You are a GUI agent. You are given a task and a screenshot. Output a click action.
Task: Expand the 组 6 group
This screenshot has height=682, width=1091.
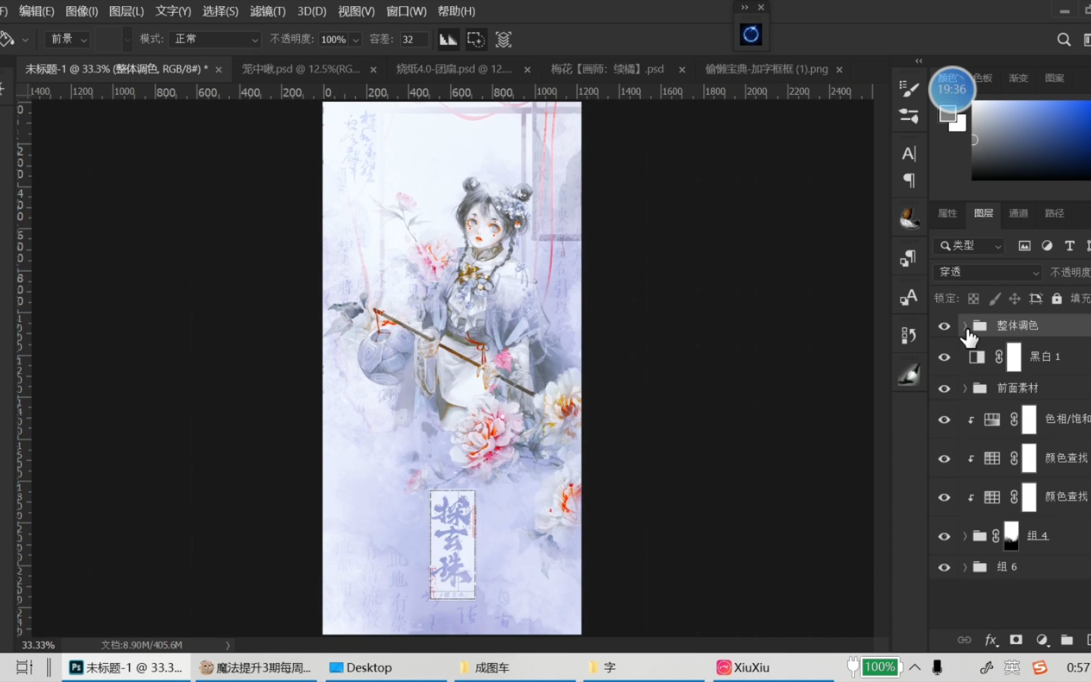[964, 567]
